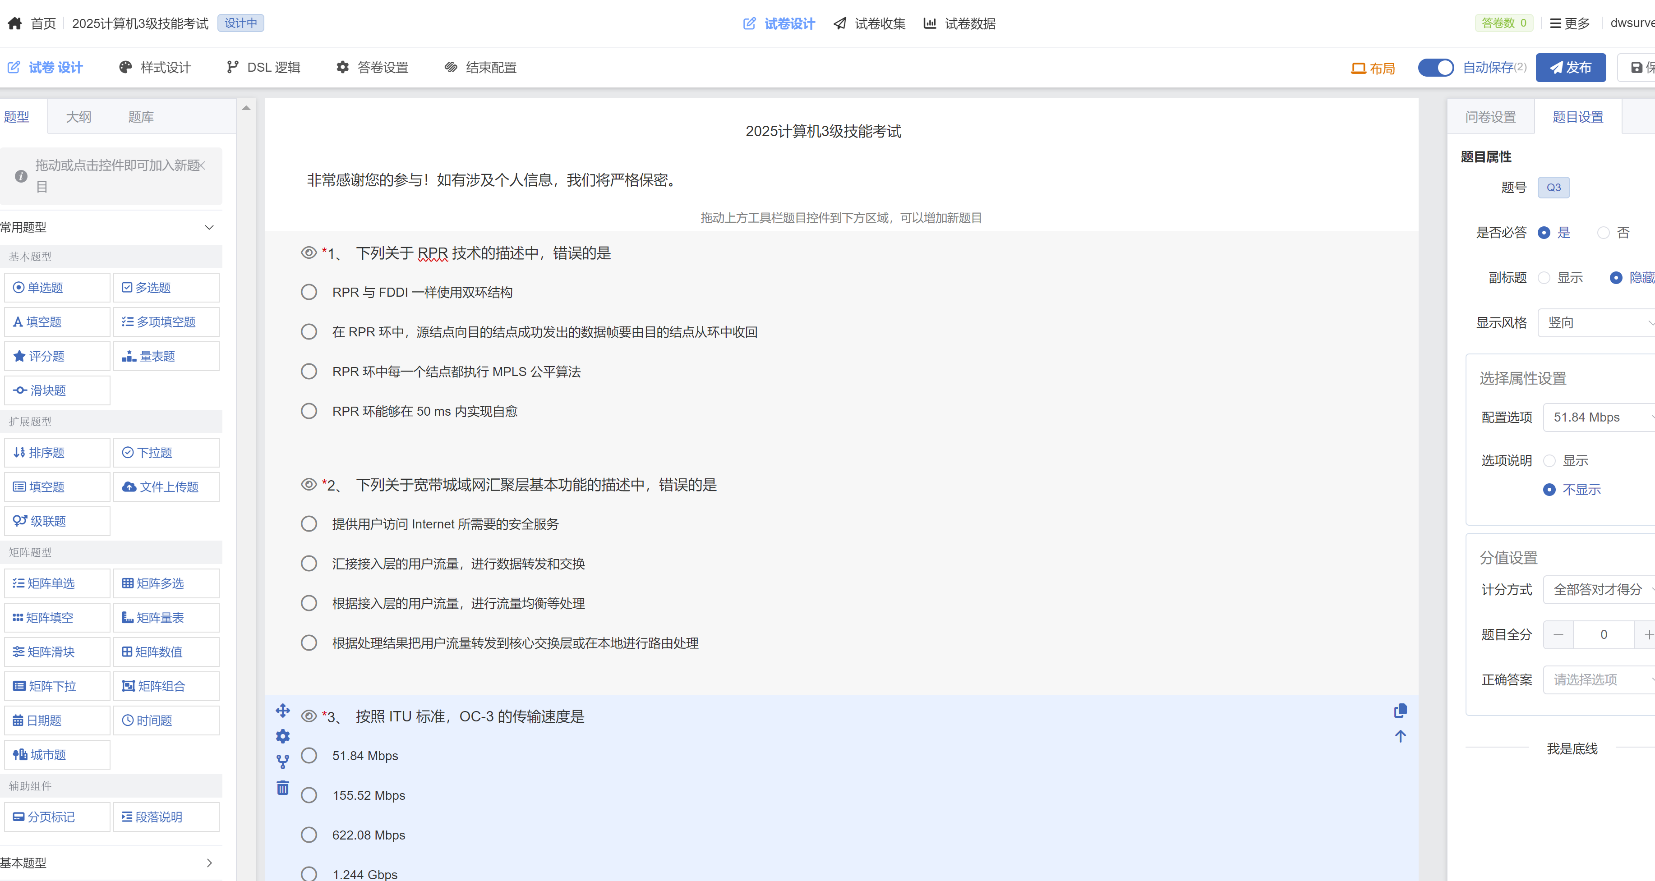The width and height of the screenshot is (1655, 881).
Task: Switch to the 问卷设置 panel tab
Action: [1490, 117]
